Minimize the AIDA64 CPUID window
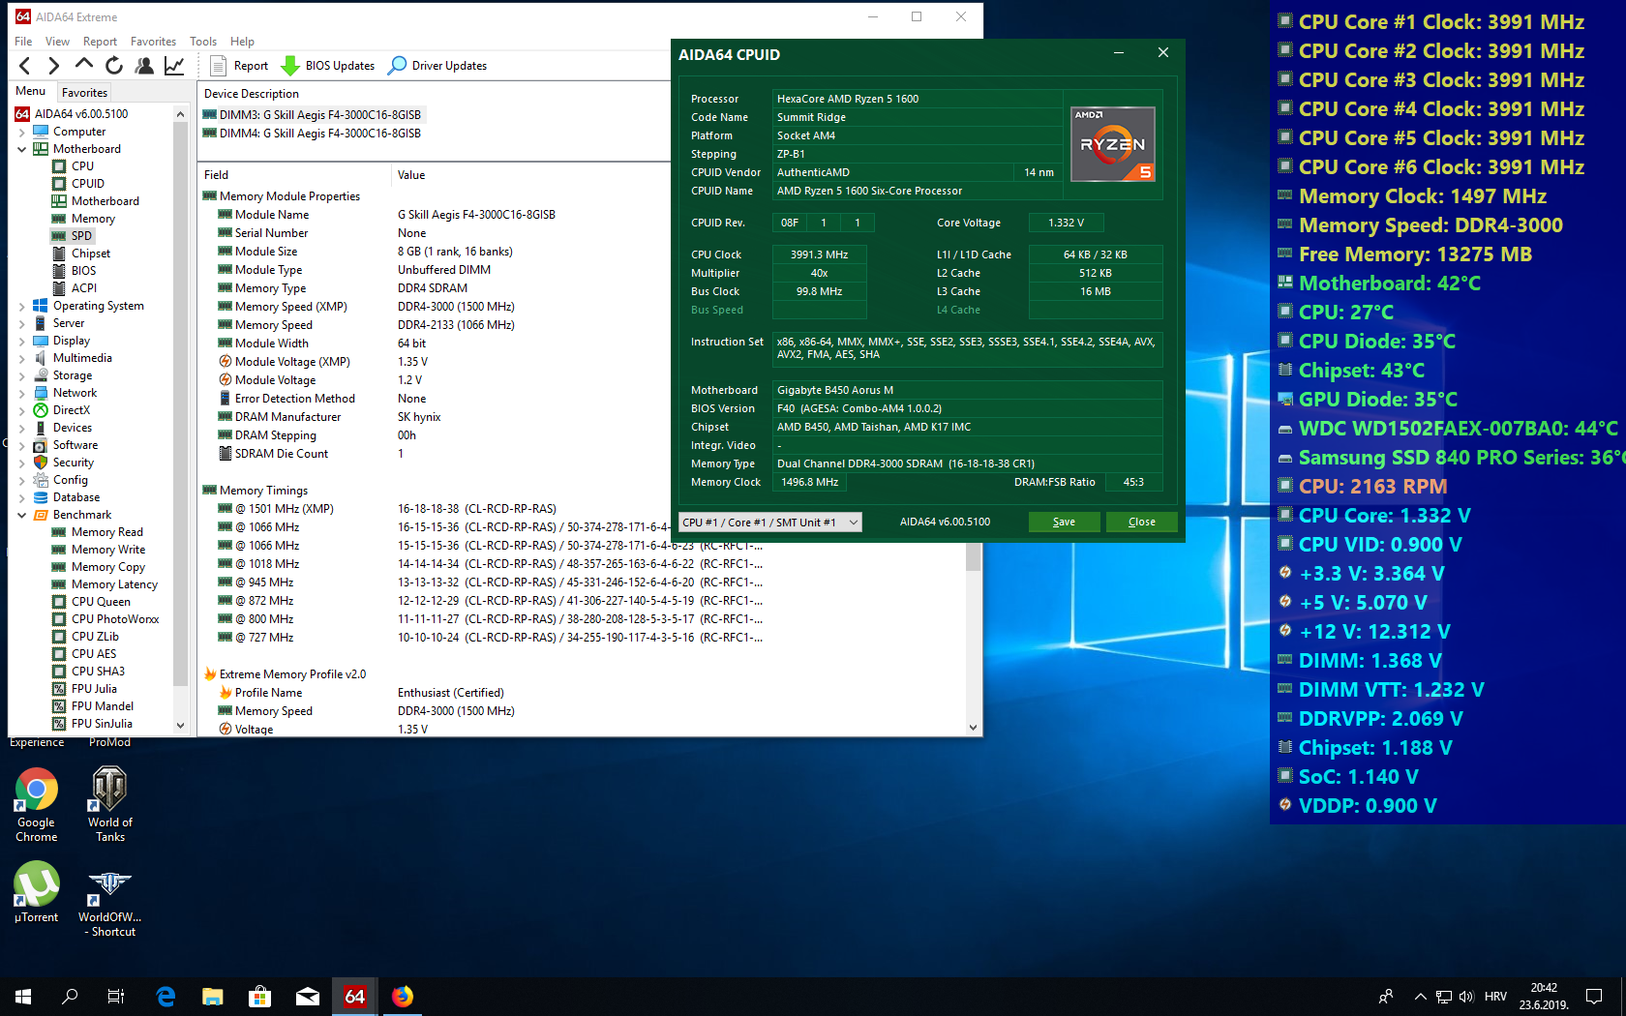This screenshot has width=1626, height=1016. (1119, 53)
